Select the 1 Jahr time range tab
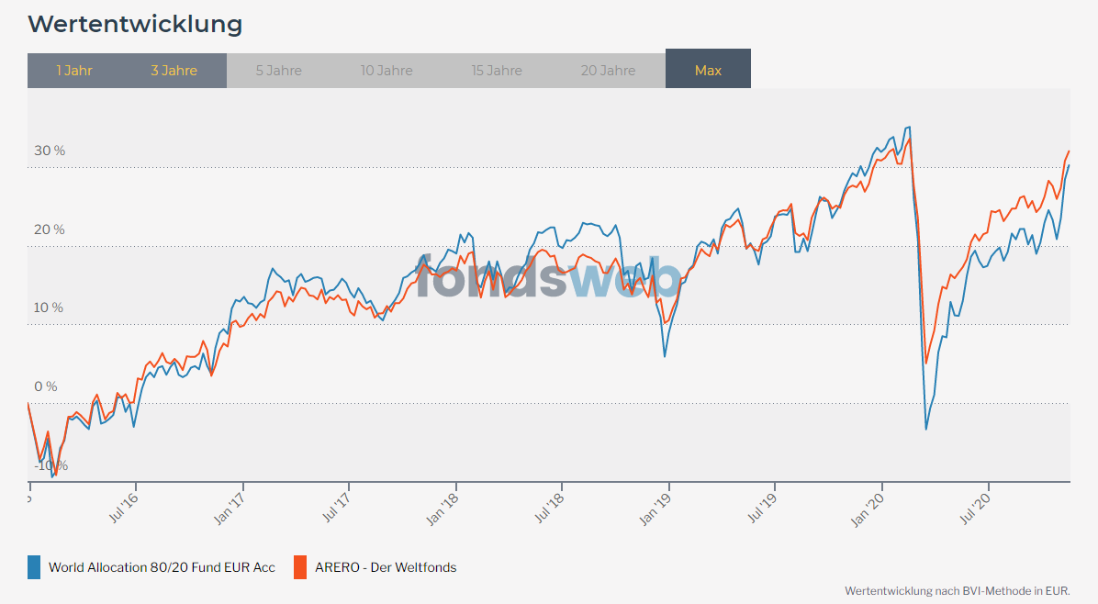The width and height of the screenshot is (1098, 604). coord(74,71)
